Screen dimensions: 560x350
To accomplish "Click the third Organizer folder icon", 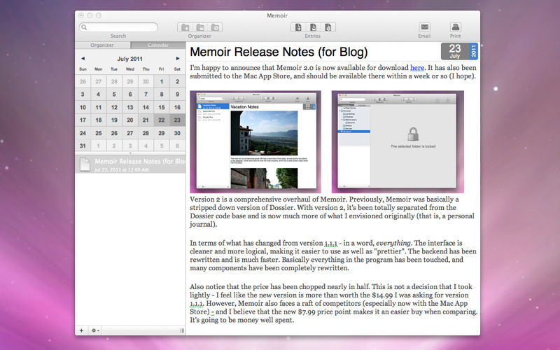I will (216, 27).
